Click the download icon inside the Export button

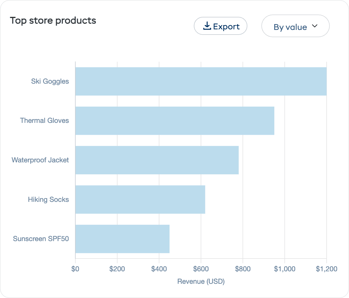[207, 26]
